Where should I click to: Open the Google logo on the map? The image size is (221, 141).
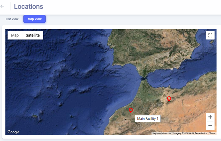click(x=14, y=132)
